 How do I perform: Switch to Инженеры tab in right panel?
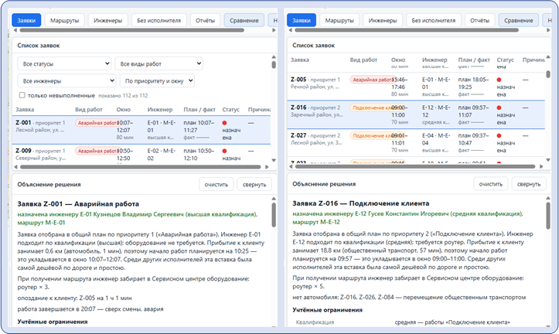(x=383, y=20)
